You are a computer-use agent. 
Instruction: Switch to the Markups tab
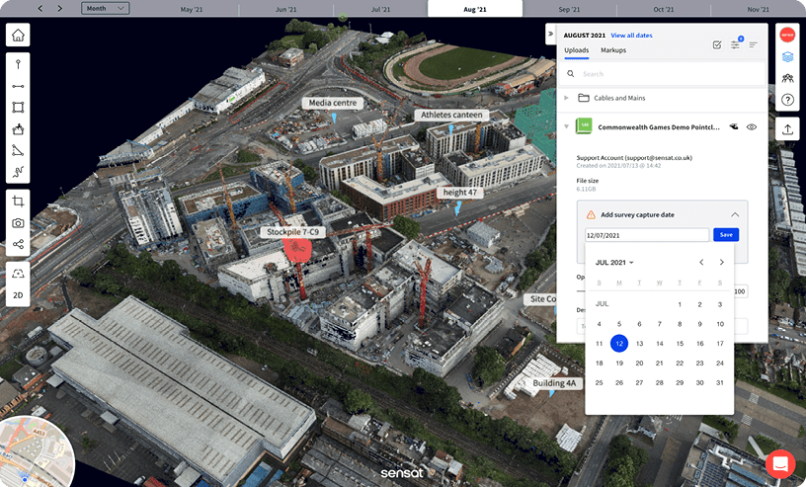pyautogui.click(x=613, y=49)
